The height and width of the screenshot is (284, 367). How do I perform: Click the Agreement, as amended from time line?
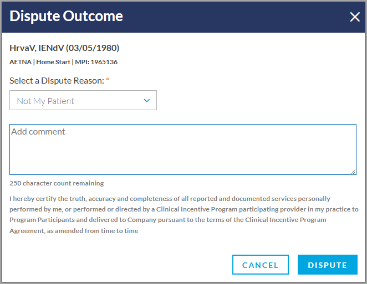pos(74,231)
